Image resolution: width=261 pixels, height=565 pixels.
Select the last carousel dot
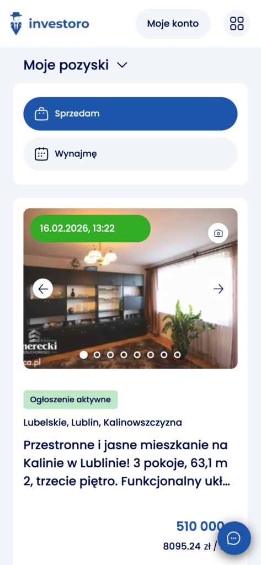[177, 355]
